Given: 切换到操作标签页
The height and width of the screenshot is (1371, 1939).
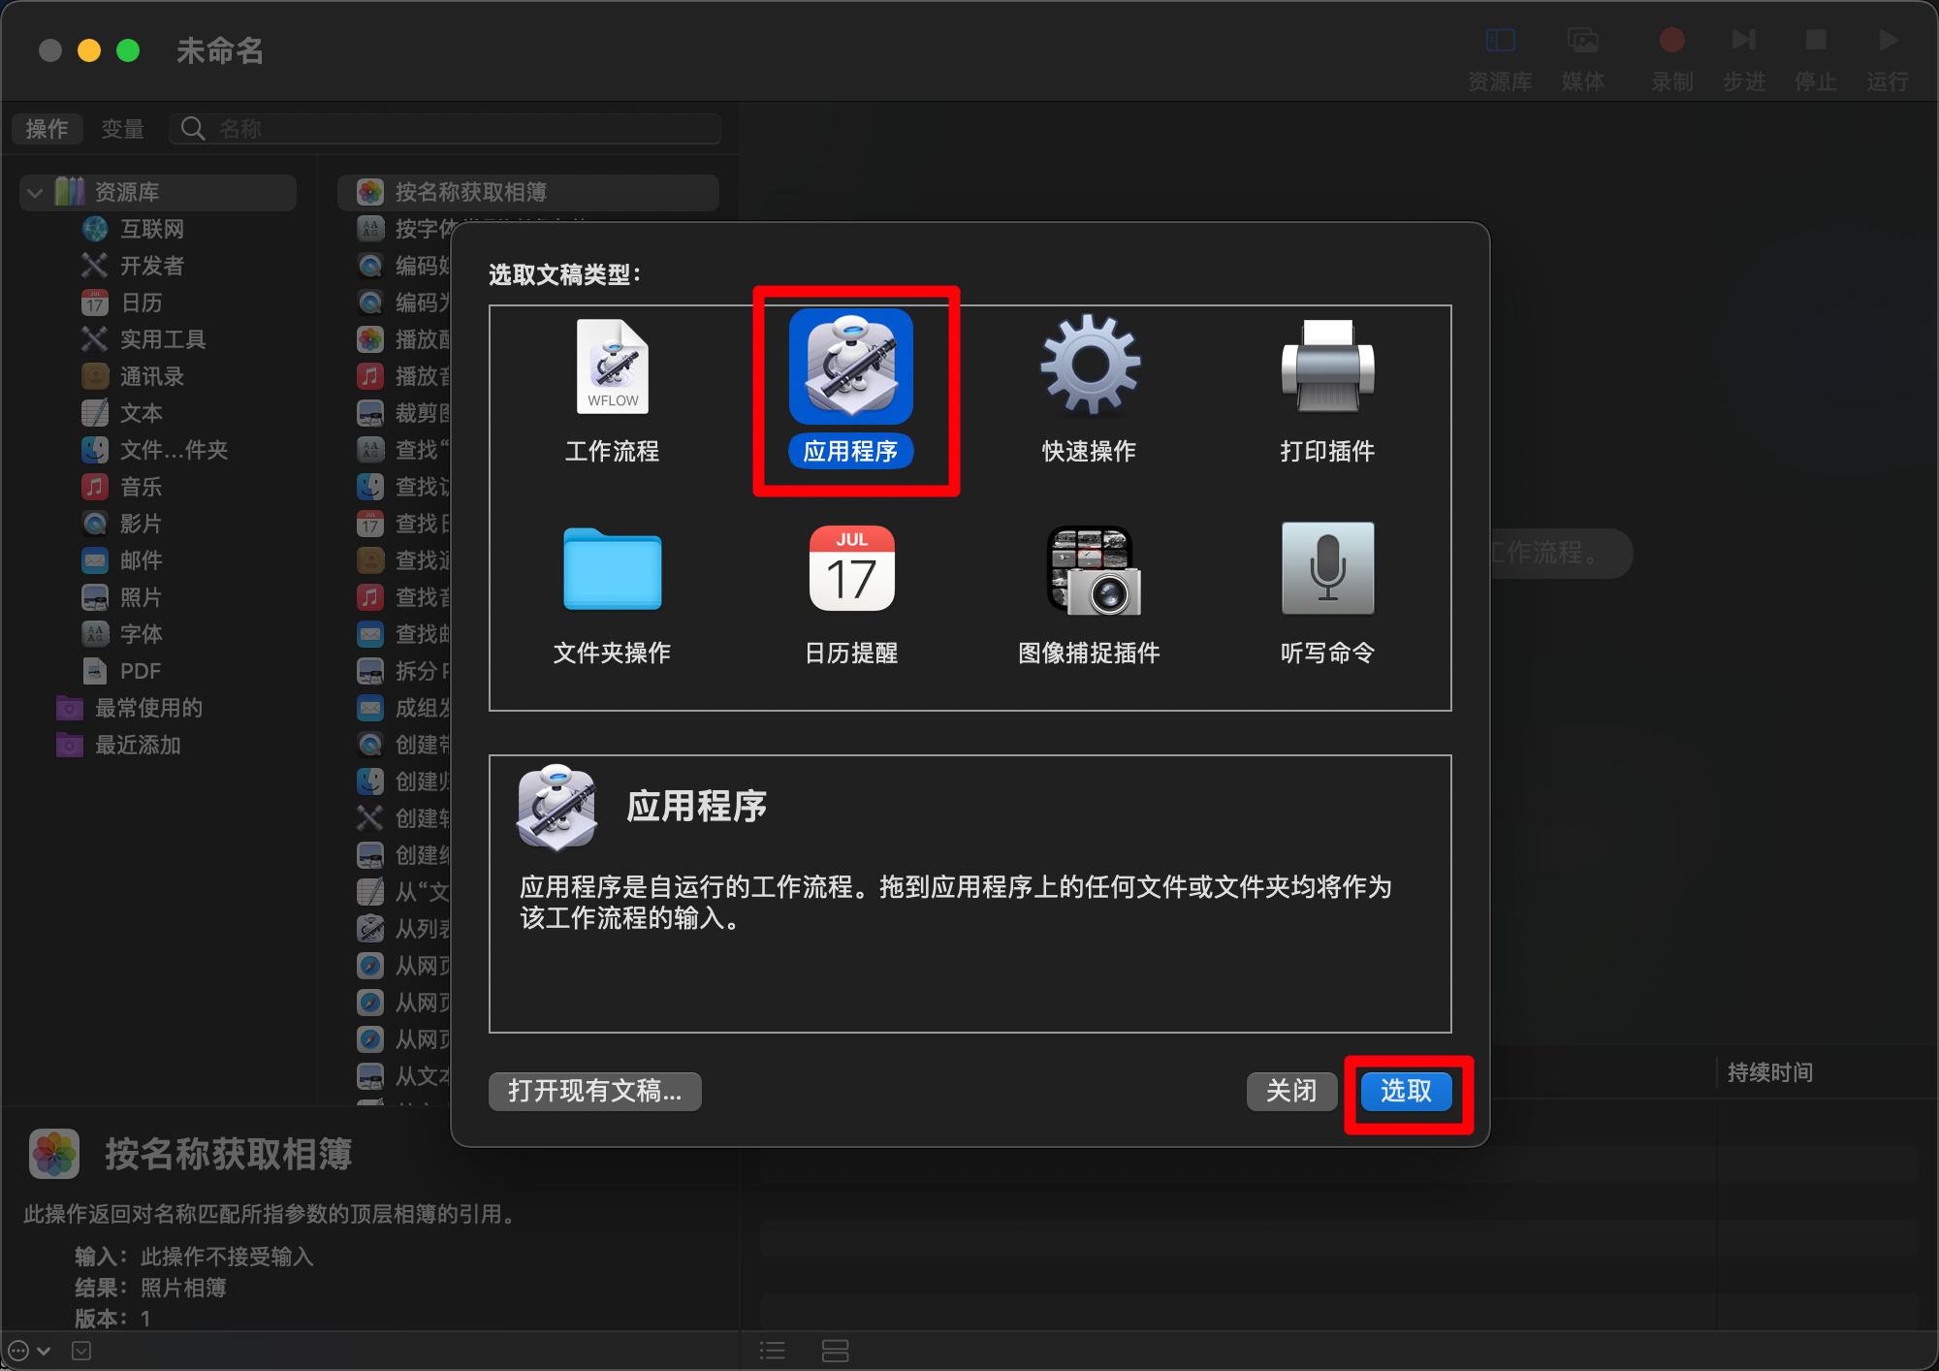Looking at the screenshot, I should coord(47,128).
